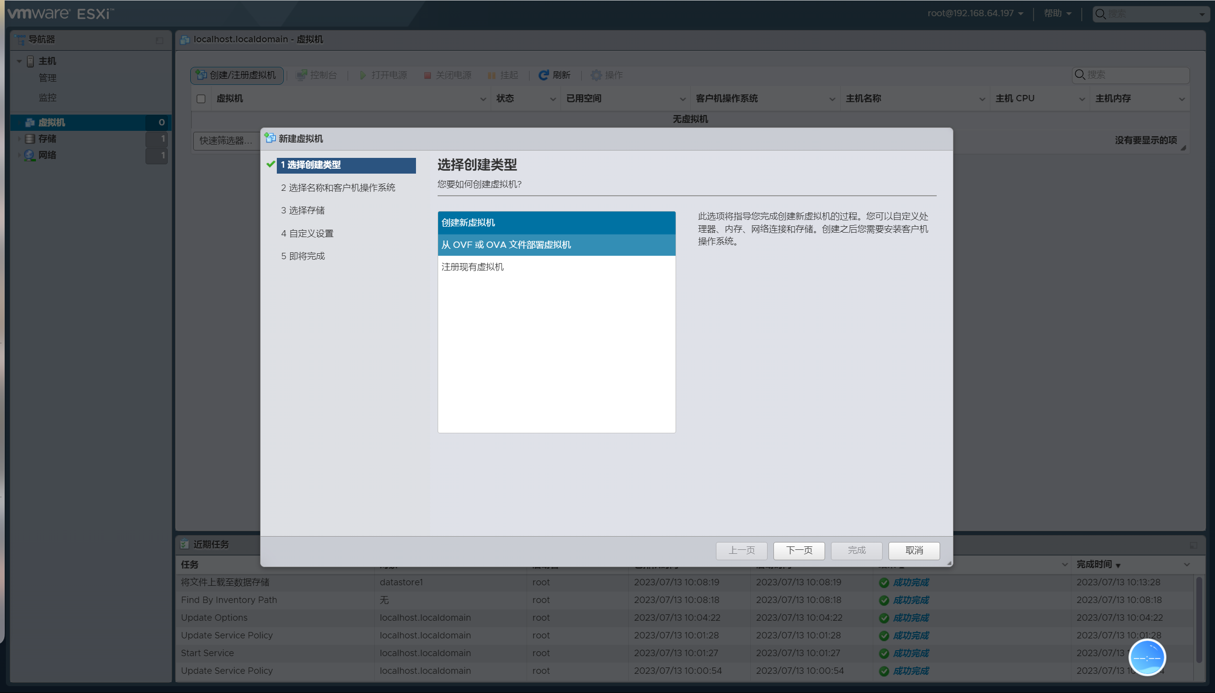The image size is (1215, 693).
Task: Cancel the new VM wizard
Action: [914, 550]
